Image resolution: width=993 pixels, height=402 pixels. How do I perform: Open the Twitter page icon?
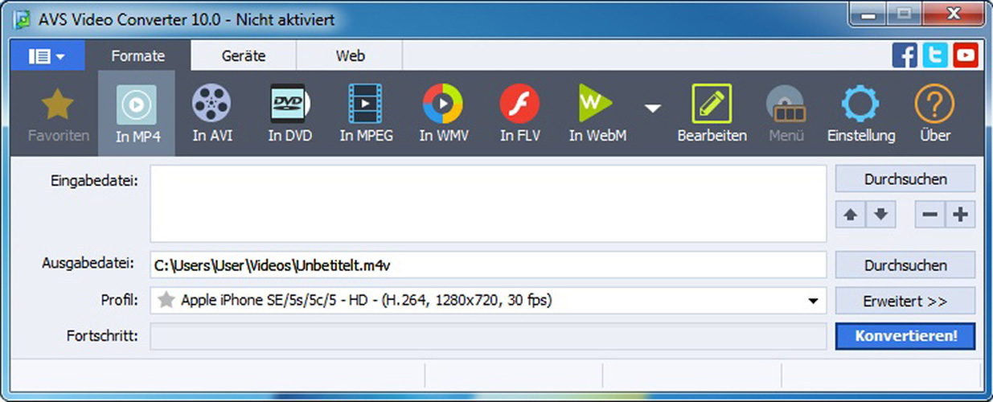pos(935,55)
